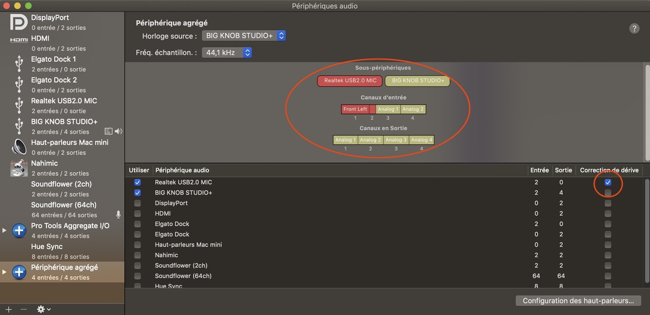Viewport: 650px width, 315px height.
Task: Click the Analog 1 input channel block
Action: [x=388, y=109]
